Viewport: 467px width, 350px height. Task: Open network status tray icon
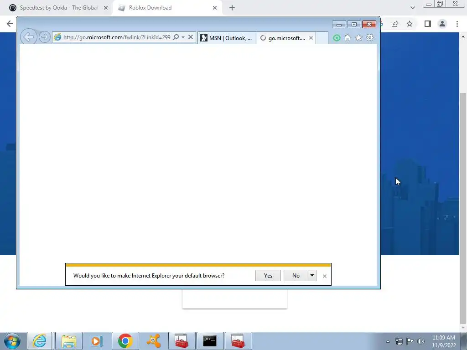click(399, 341)
